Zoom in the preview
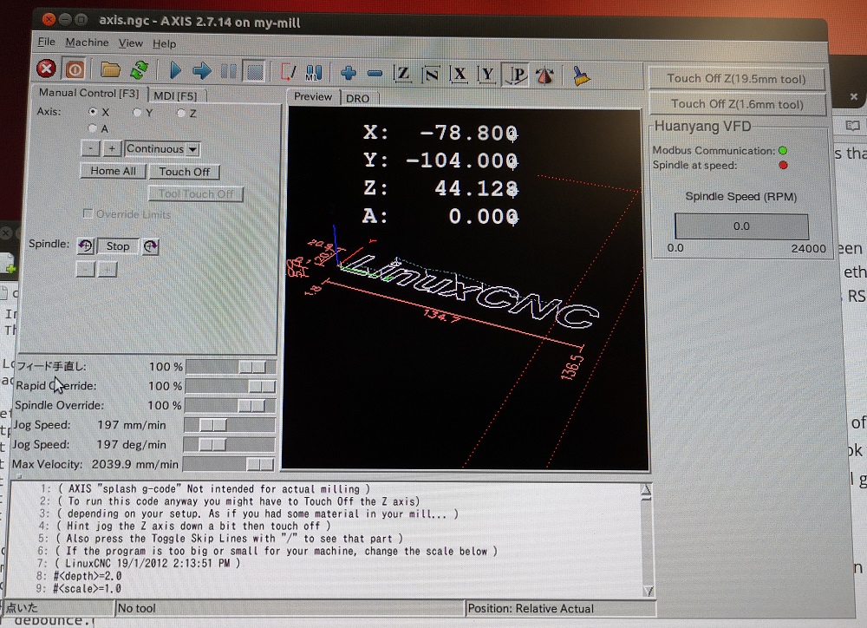 pyautogui.click(x=349, y=73)
